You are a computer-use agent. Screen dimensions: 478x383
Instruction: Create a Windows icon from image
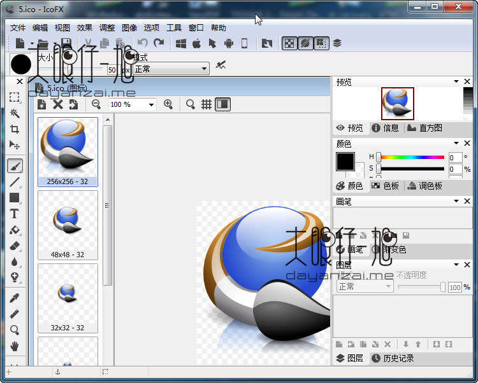pyautogui.click(x=181, y=43)
